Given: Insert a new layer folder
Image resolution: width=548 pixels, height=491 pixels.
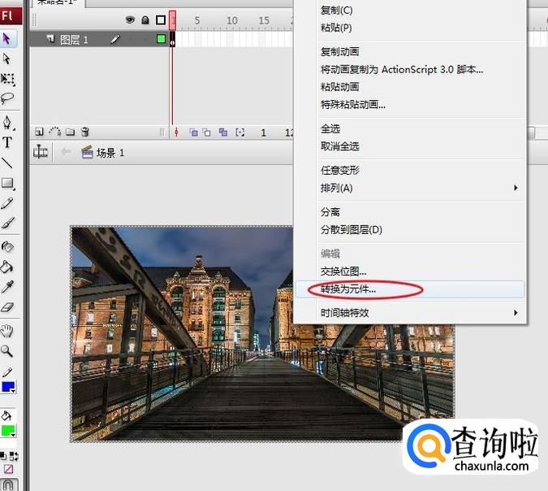Looking at the screenshot, I should 71,132.
